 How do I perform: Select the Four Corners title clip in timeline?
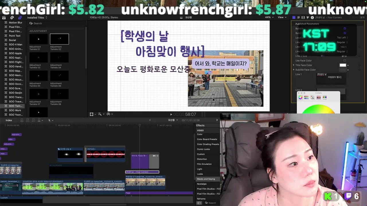pos(142,172)
